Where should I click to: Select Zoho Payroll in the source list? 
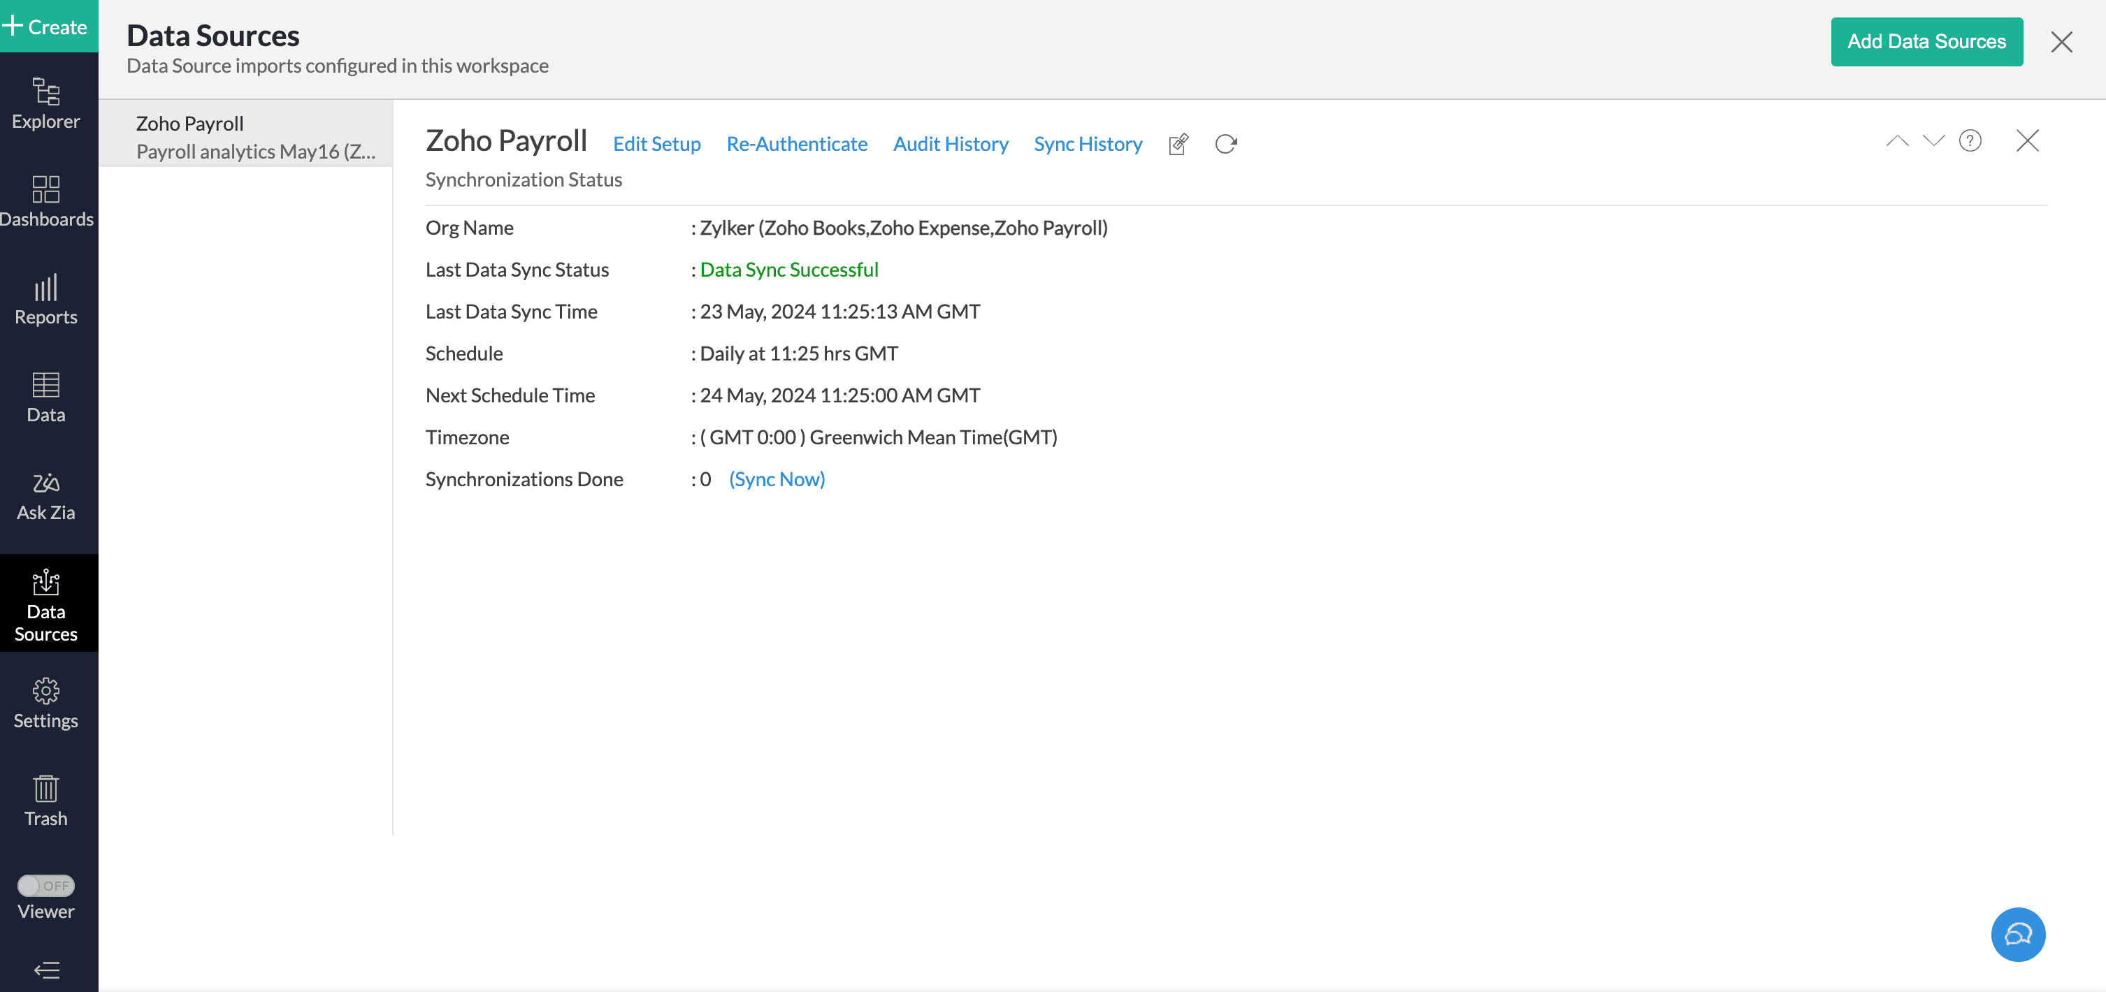[245, 135]
